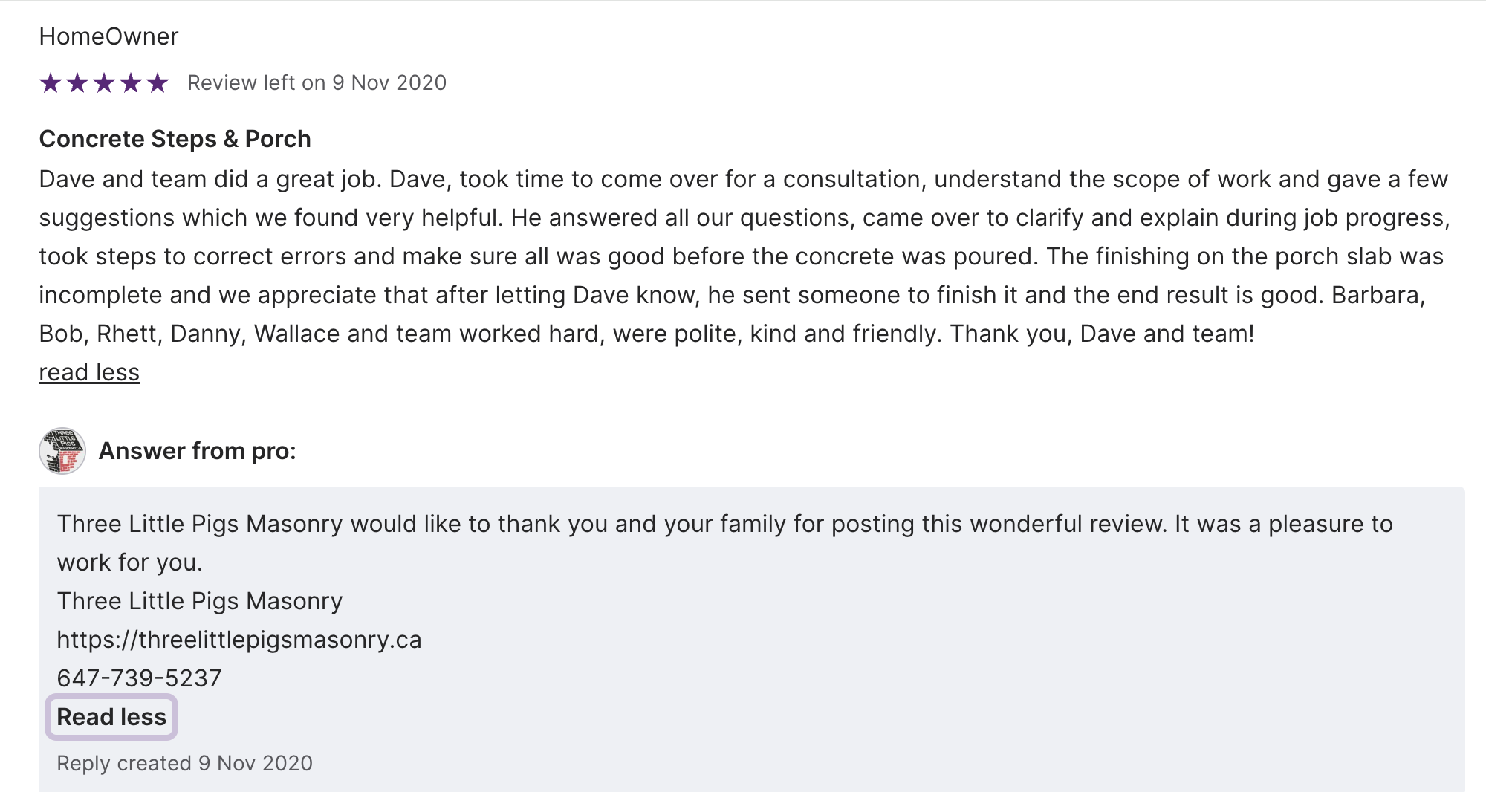Click Three Little Pigs Masonry avatar logo
Viewport: 1486px width, 792px height.
(62, 451)
